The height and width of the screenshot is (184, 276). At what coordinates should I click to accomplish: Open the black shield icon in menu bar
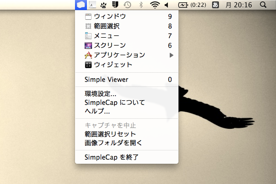click(x=115, y=5)
